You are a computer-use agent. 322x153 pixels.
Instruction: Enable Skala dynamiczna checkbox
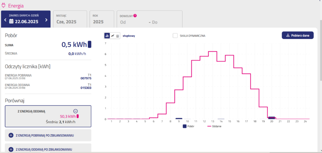175,36
